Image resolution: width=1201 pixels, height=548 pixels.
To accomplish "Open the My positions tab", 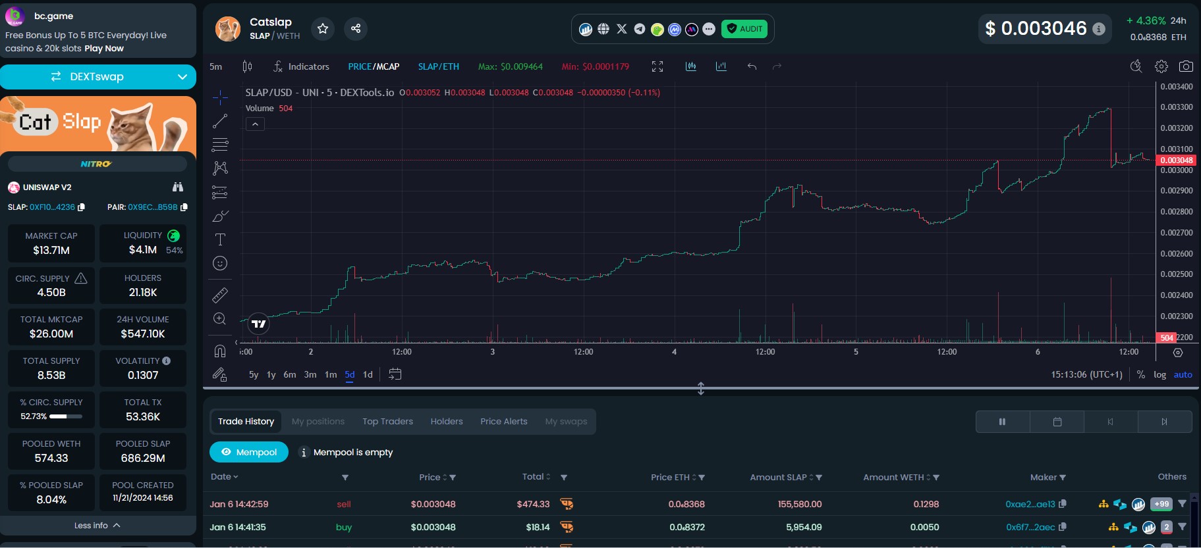I will pyautogui.click(x=318, y=422).
